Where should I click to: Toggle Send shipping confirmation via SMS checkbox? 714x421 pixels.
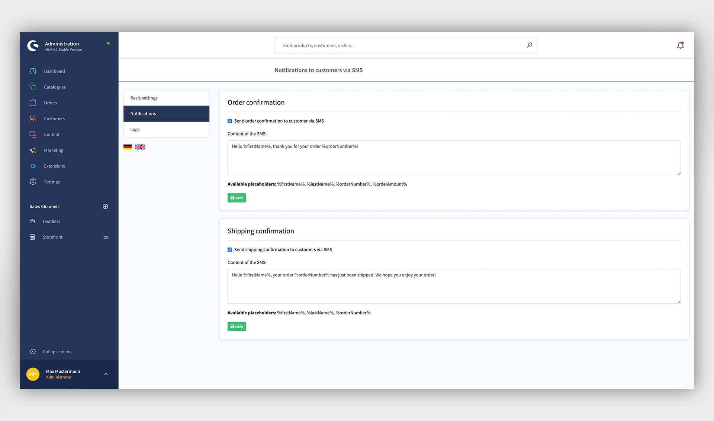pyautogui.click(x=230, y=250)
